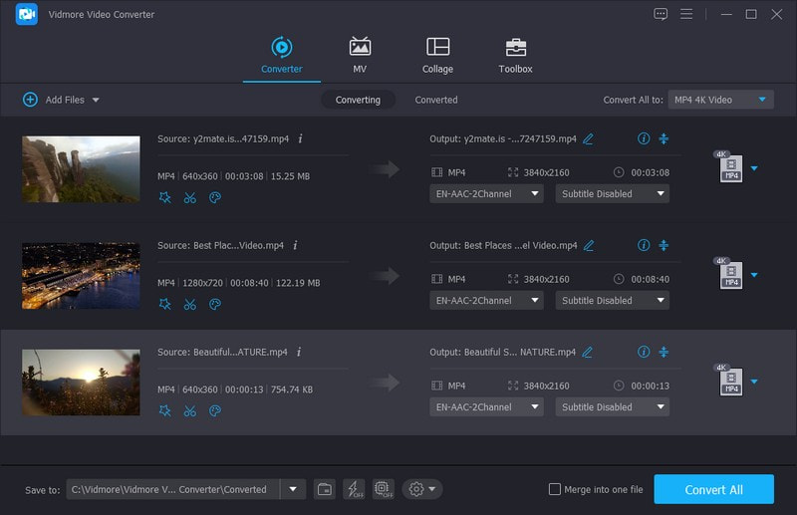Open the Converter tab

282,56
